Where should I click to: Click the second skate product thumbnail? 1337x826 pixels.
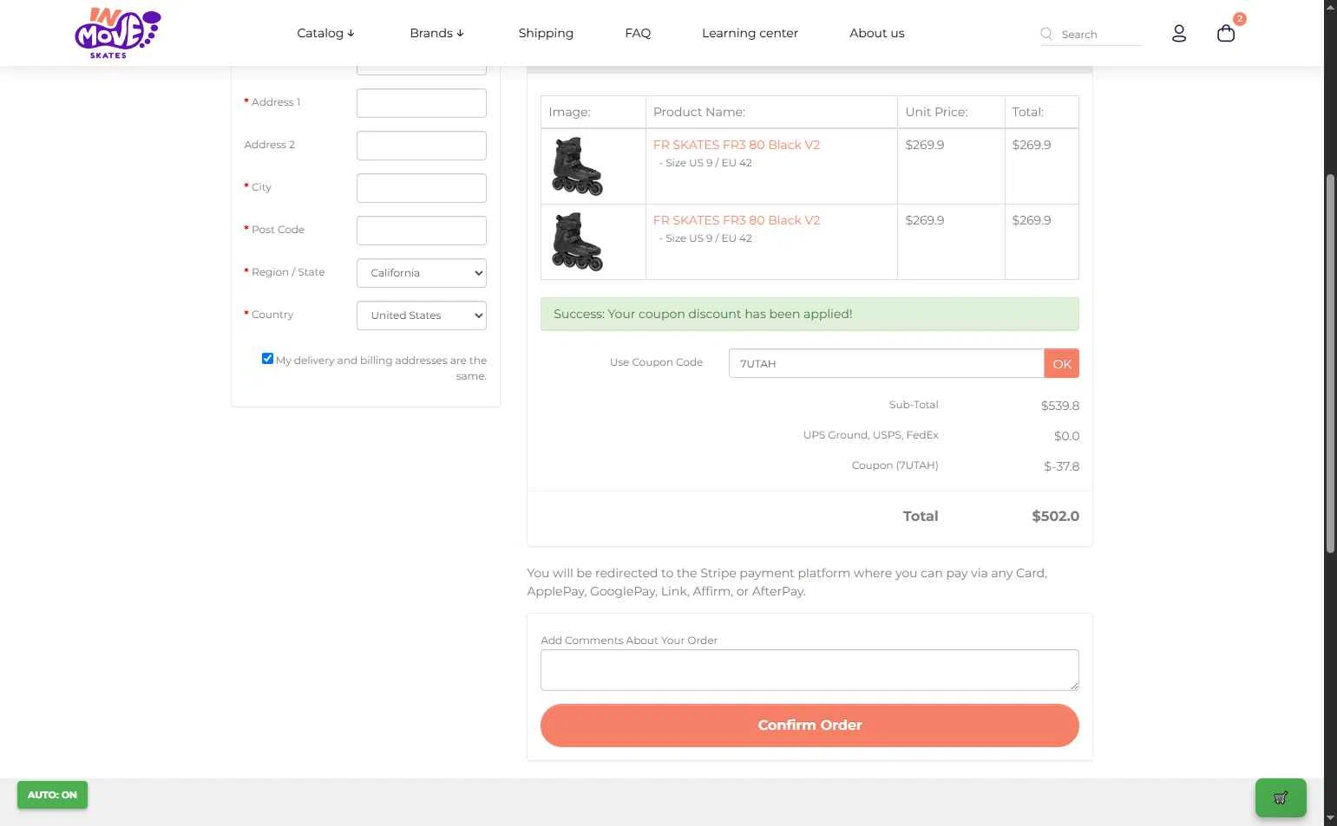(577, 242)
